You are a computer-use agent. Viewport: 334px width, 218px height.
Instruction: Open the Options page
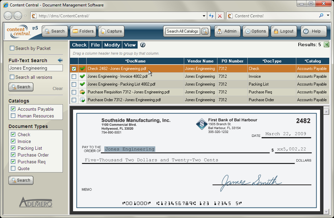click(256, 31)
